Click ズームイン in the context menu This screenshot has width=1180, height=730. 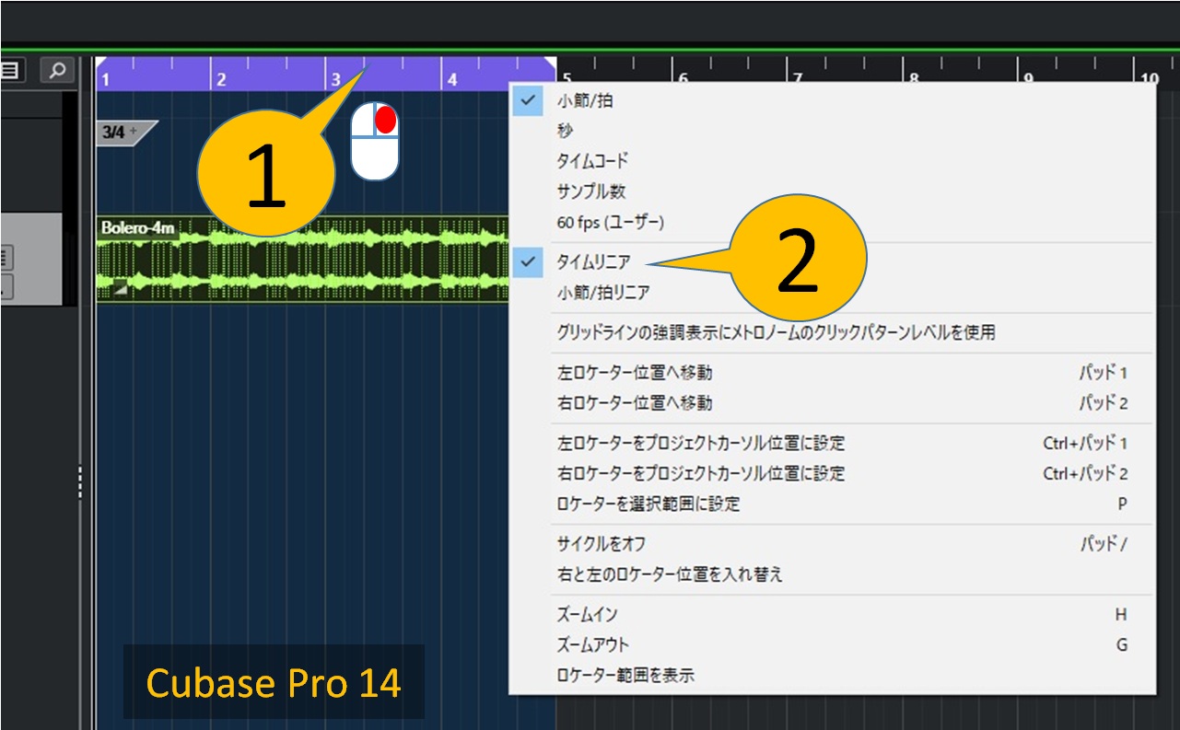(x=587, y=614)
